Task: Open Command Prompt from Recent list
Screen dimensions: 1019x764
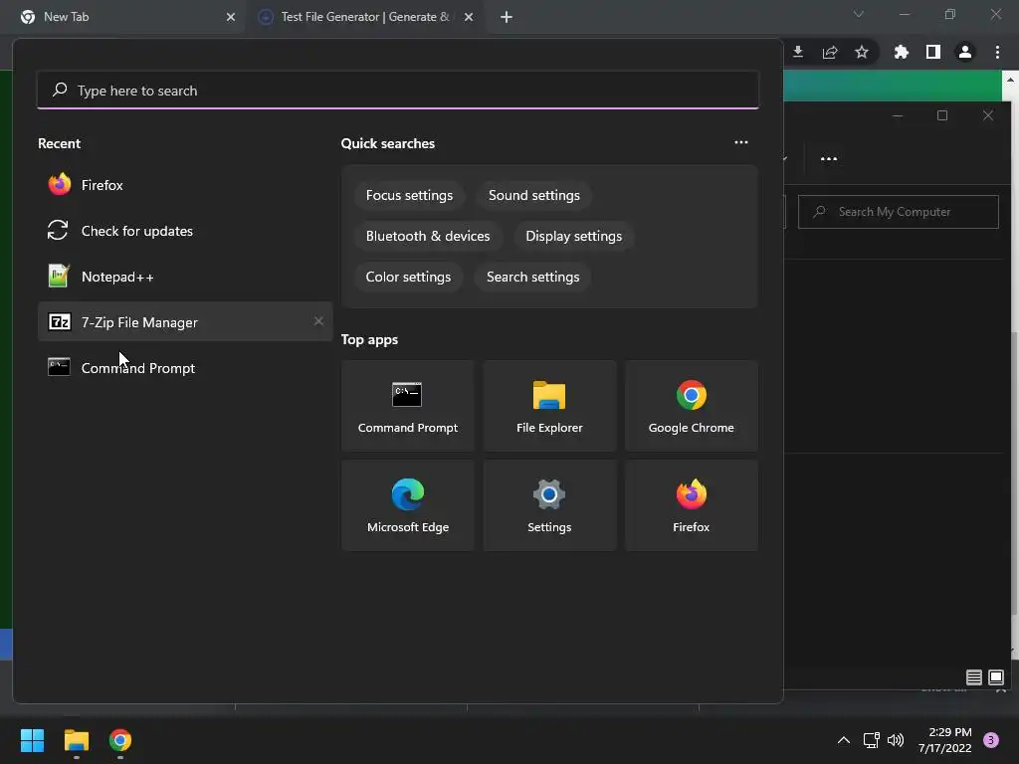Action: pyautogui.click(x=184, y=368)
